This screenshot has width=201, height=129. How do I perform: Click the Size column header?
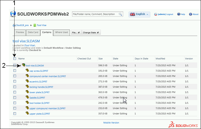pos(100,58)
